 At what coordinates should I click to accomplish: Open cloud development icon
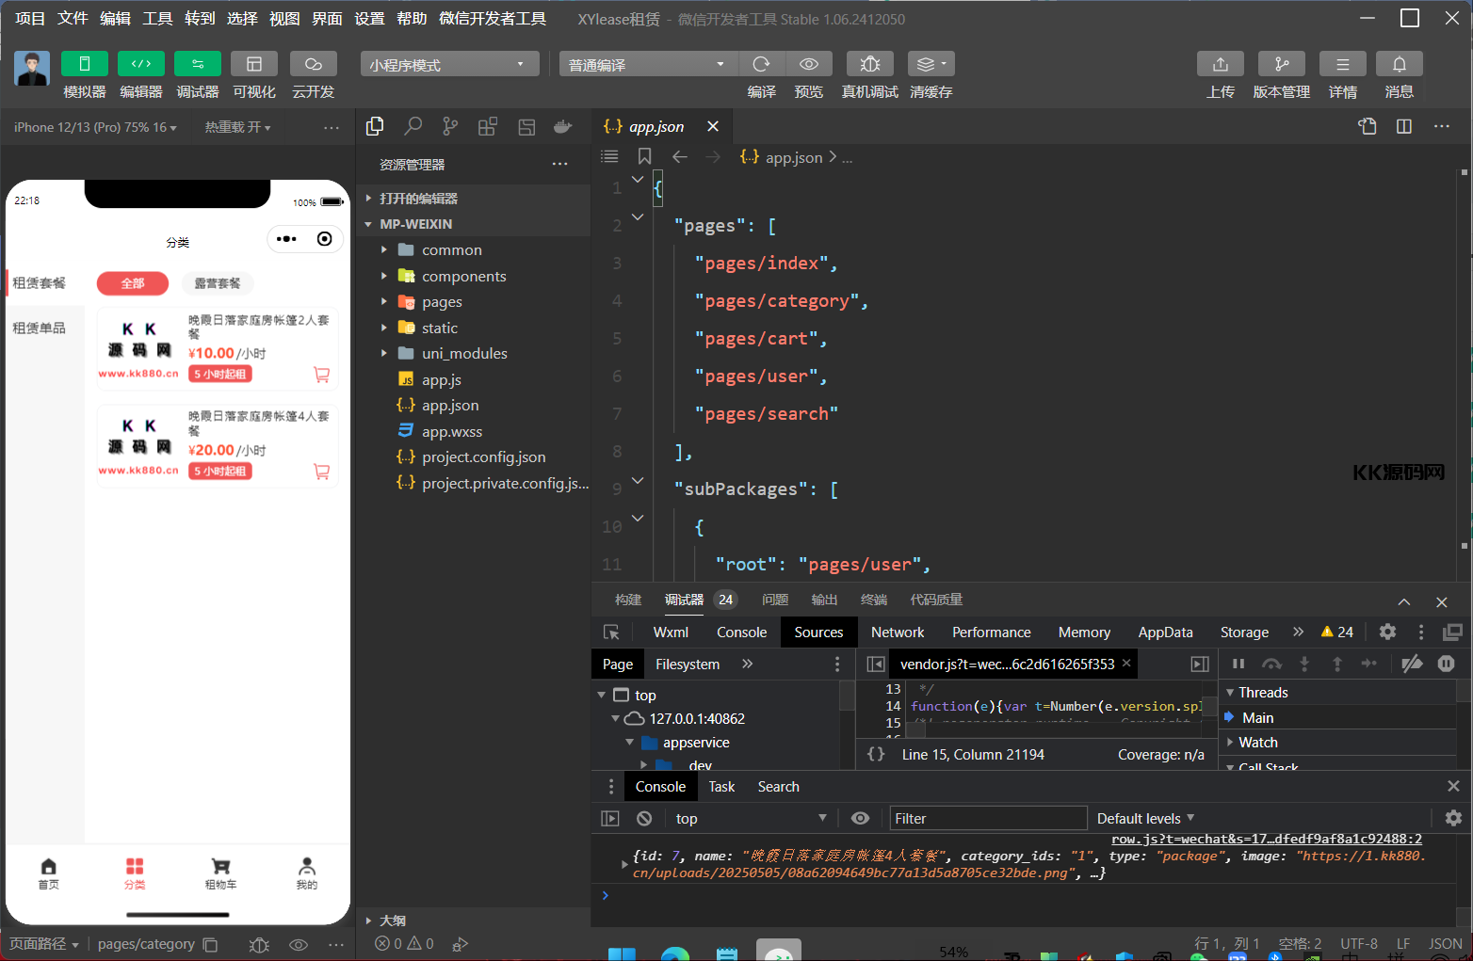(314, 64)
